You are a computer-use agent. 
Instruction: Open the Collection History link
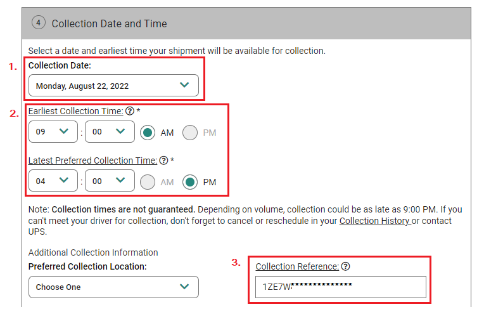pyautogui.click(x=375, y=221)
